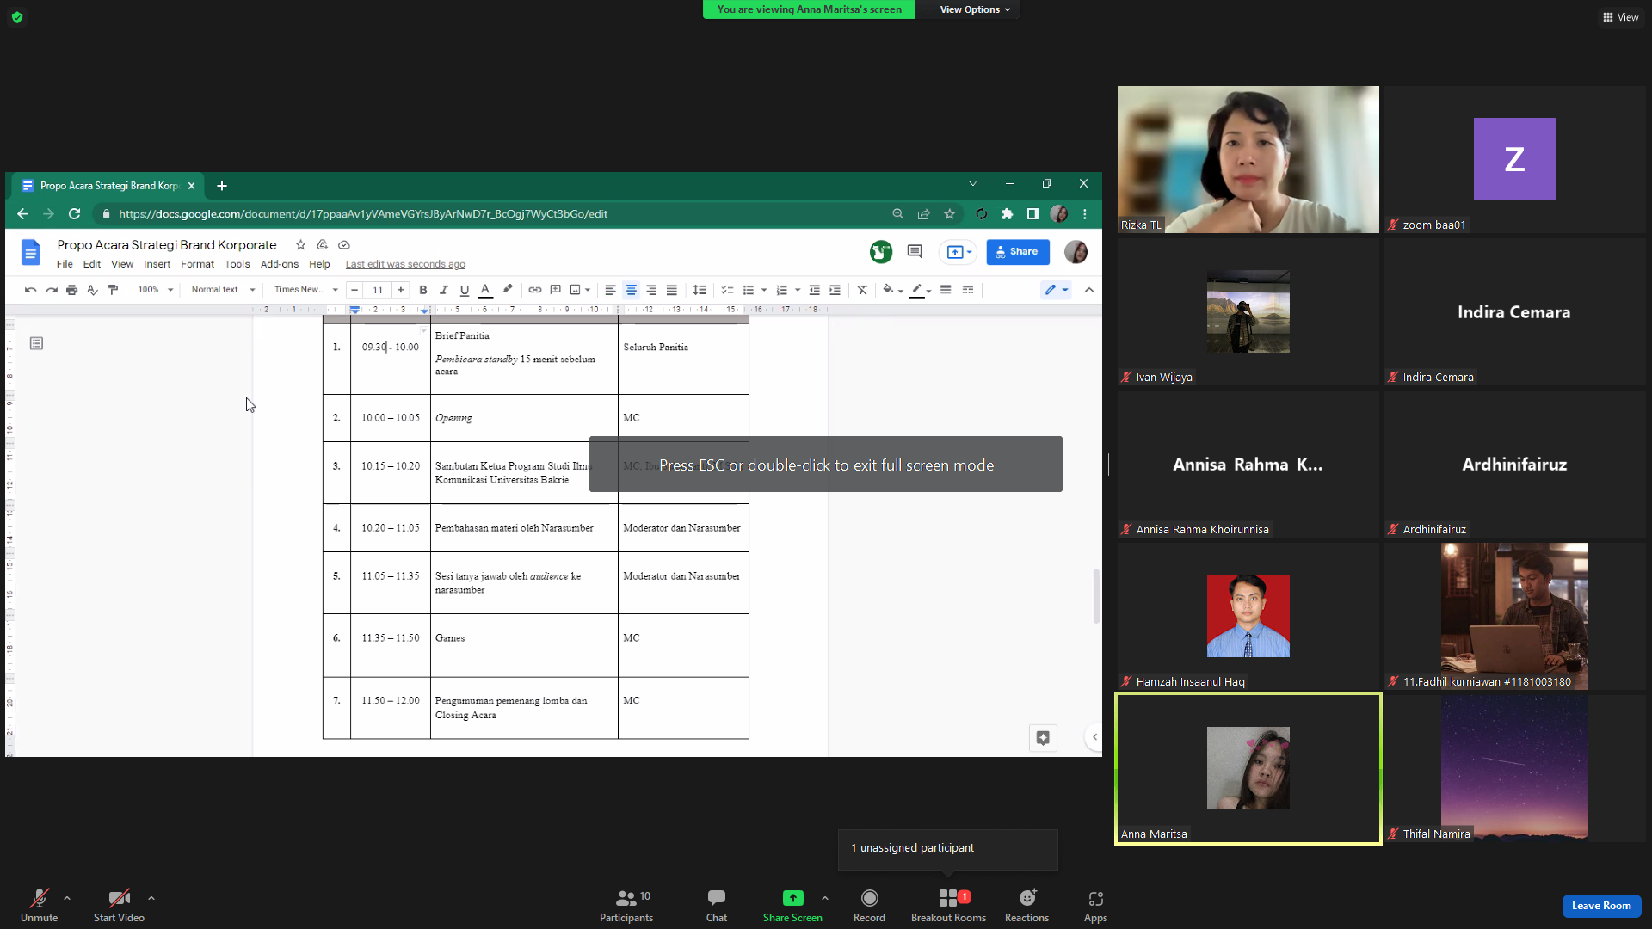The height and width of the screenshot is (929, 1652).
Task: Toggle italic formatting
Action: pyautogui.click(x=444, y=290)
